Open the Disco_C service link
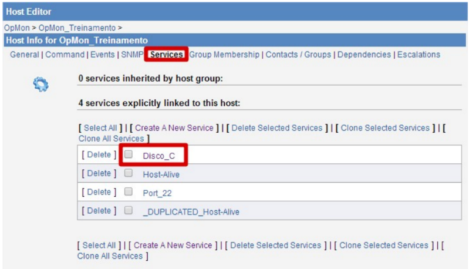Image resolution: width=476 pixels, height=269 pixels. tap(159, 156)
